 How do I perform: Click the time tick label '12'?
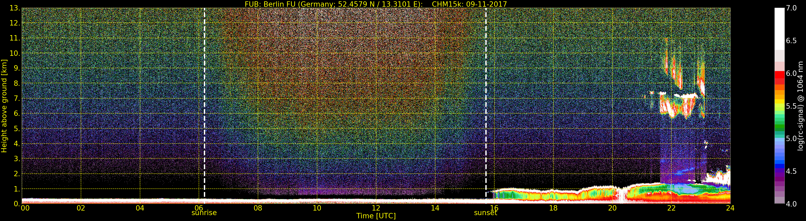(376, 208)
